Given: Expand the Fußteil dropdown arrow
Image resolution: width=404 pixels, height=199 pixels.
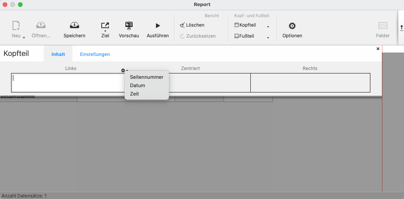Looking at the screenshot, I should coord(268,38).
